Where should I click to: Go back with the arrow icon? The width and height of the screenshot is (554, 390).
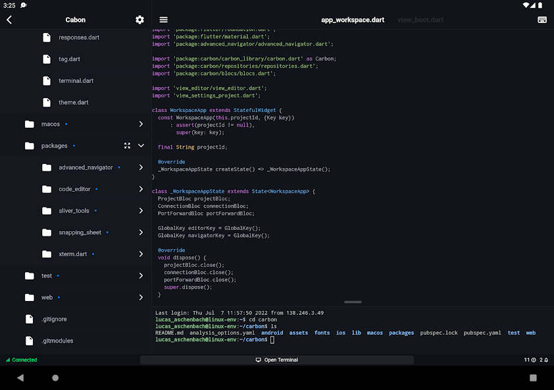point(9,20)
